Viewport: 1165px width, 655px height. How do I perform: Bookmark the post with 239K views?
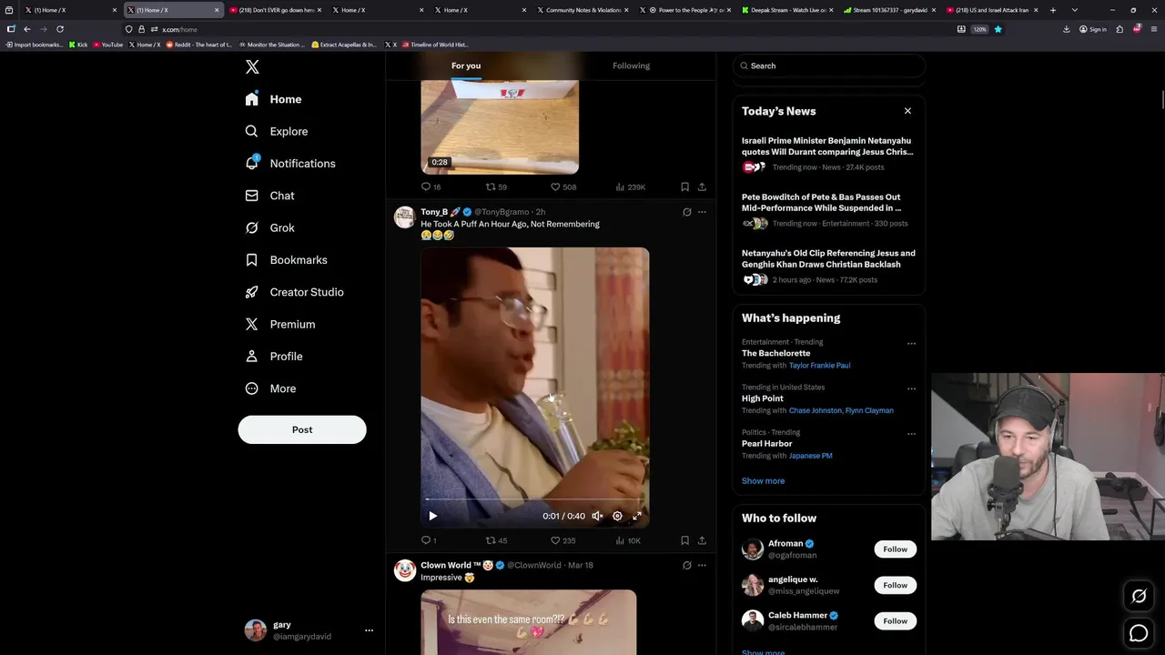(684, 186)
